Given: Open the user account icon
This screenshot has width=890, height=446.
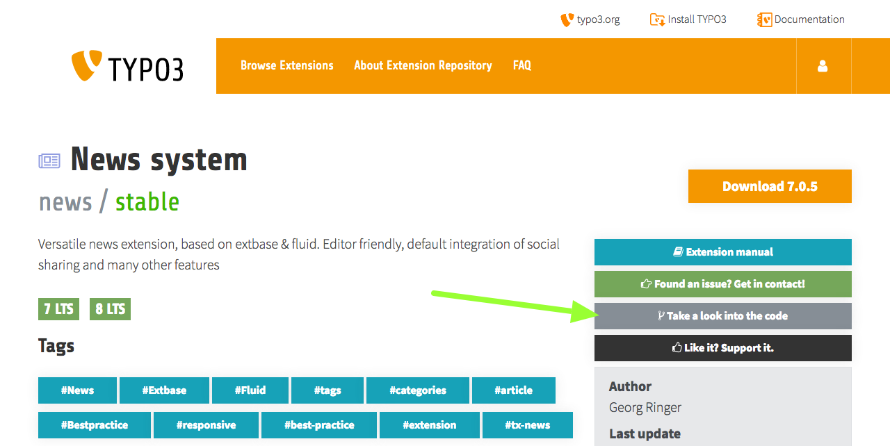Looking at the screenshot, I should tap(823, 66).
